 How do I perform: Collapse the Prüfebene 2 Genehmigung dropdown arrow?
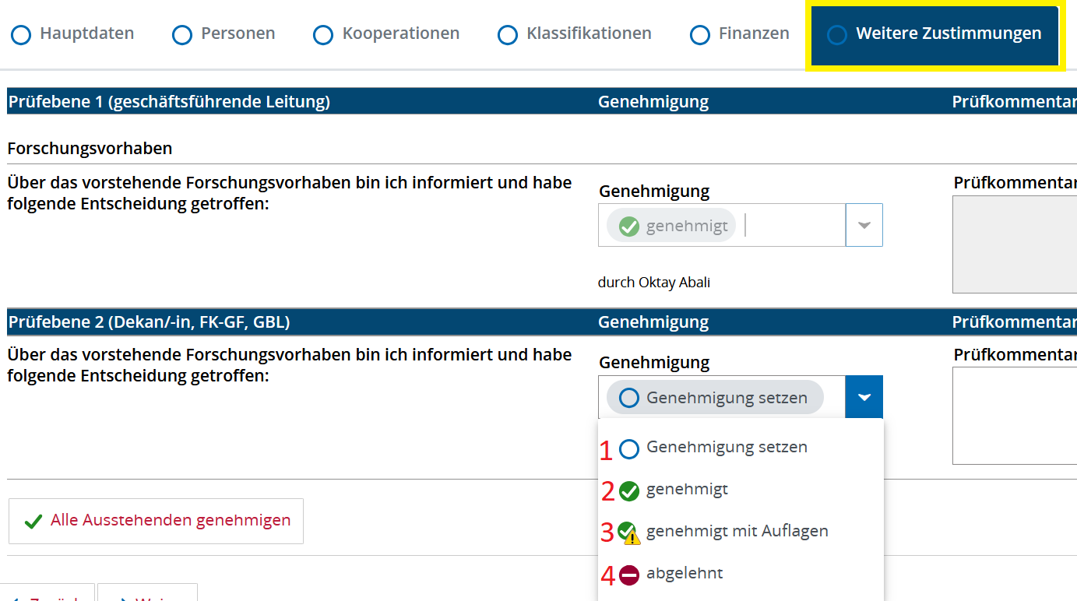pos(864,397)
